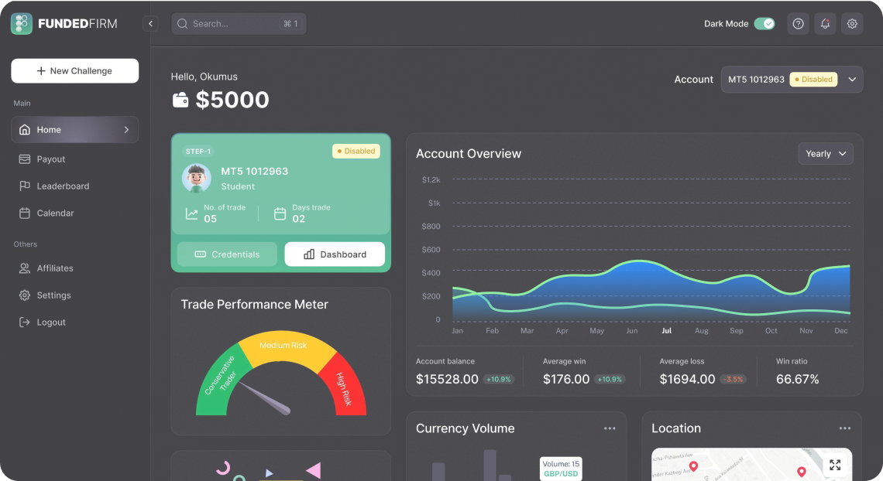
Task: Click the Disabled status badge on account card
Action: click(356, 151)
